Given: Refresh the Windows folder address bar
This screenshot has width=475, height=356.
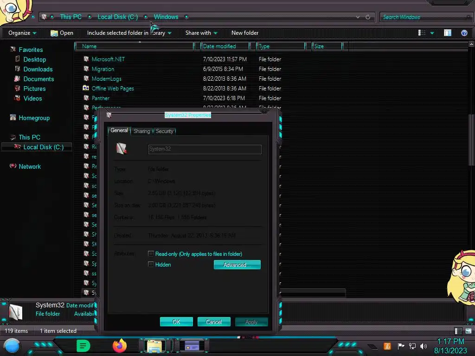Looking at the screenshot, I should click(368, 17).
